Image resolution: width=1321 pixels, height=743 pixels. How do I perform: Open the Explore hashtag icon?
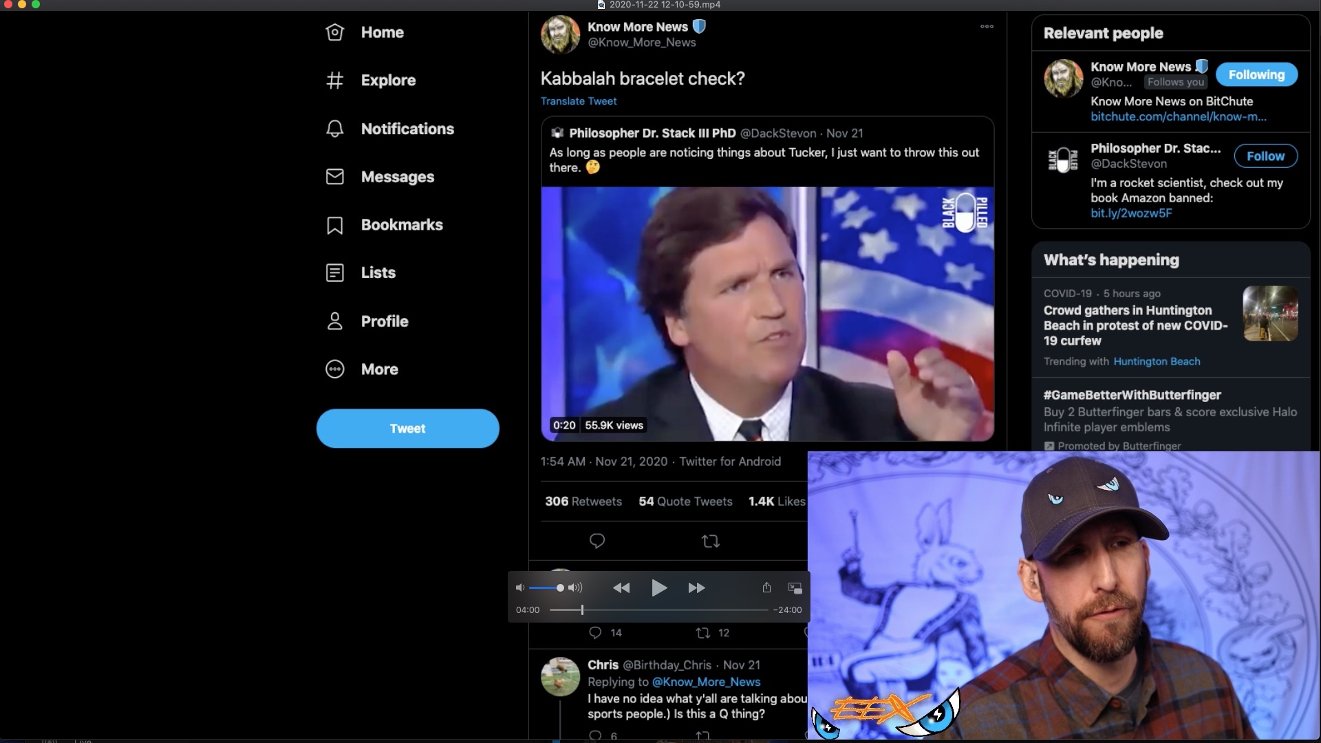pyautogui.click(x=335, y=80)
